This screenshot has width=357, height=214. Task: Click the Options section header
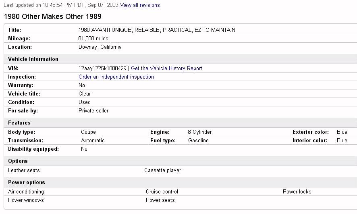tap(18, 161)
